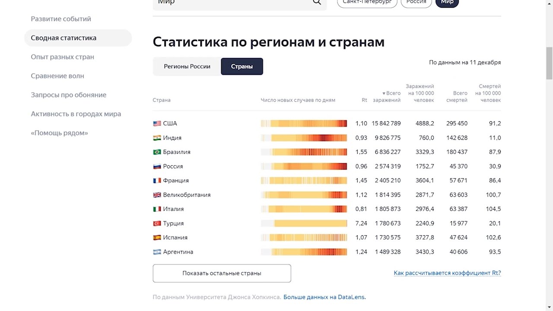Select the Страны tab

(x=242, y=67)
